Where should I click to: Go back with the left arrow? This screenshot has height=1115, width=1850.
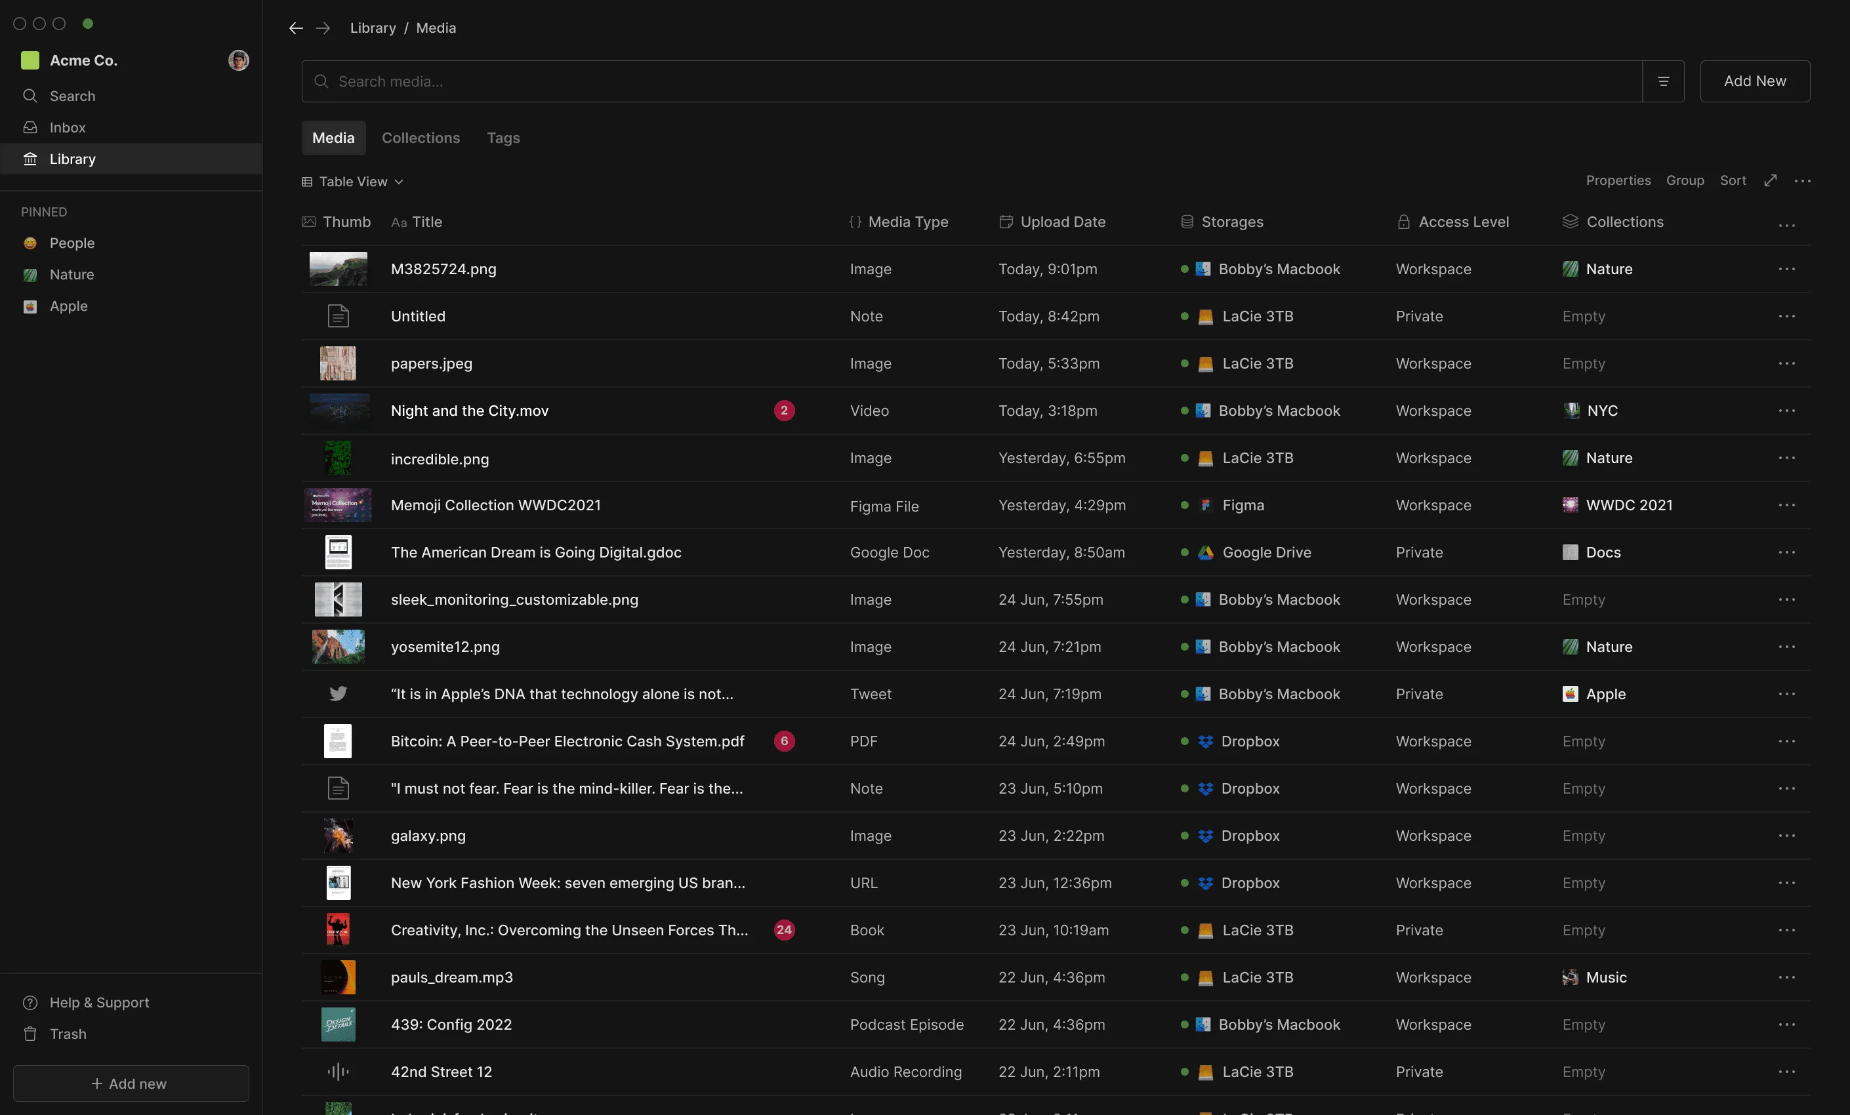point(296,28)
